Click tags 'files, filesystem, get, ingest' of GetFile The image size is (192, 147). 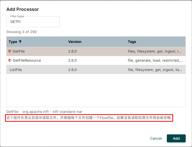point(154,51)
